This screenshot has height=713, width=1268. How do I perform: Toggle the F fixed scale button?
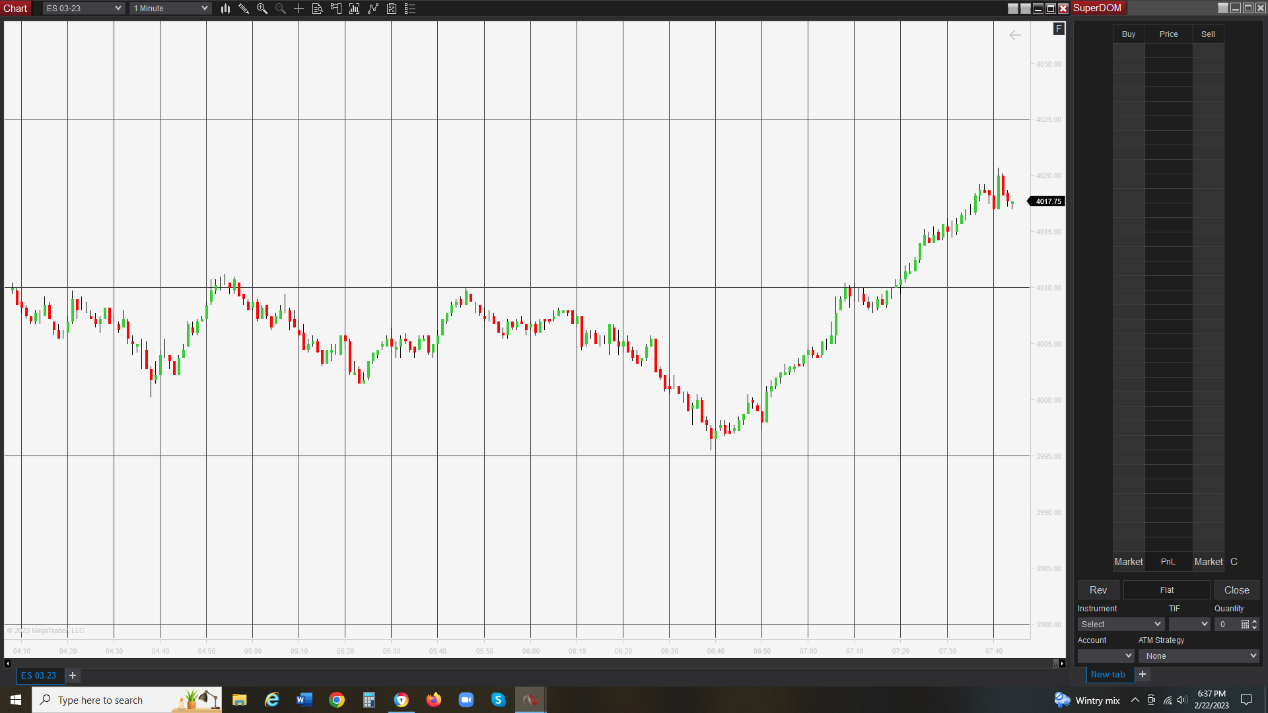1059,29
